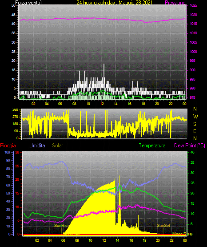This screenshot has width=207, height=247.
Task: Click hour '12' under the wind chart
Action: point(102,104)
